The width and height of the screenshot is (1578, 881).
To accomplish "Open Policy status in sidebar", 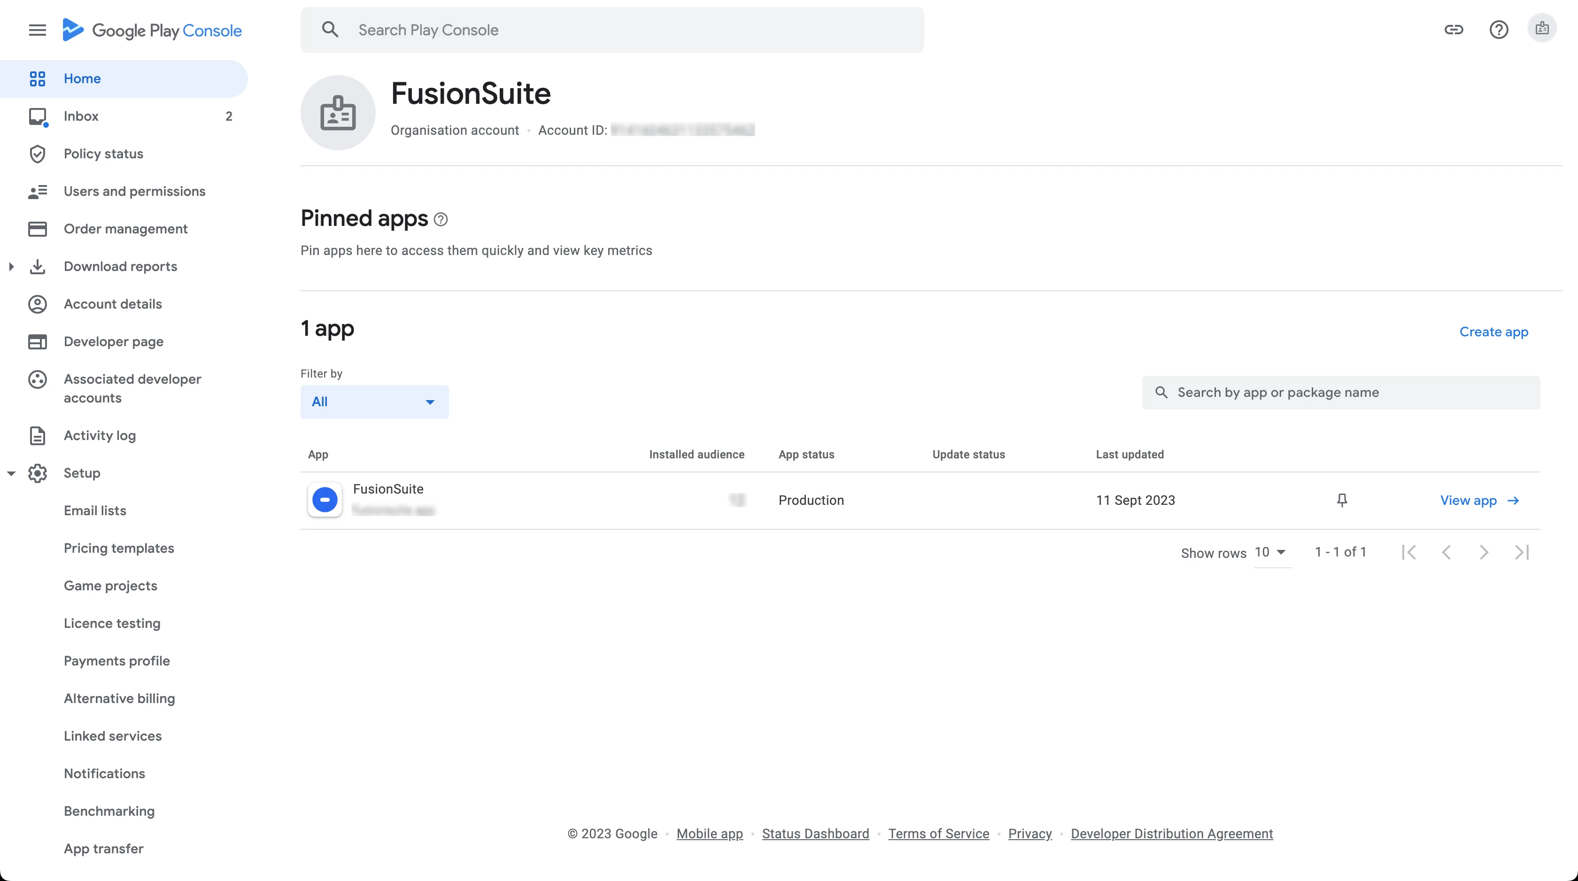I will 103,154.
